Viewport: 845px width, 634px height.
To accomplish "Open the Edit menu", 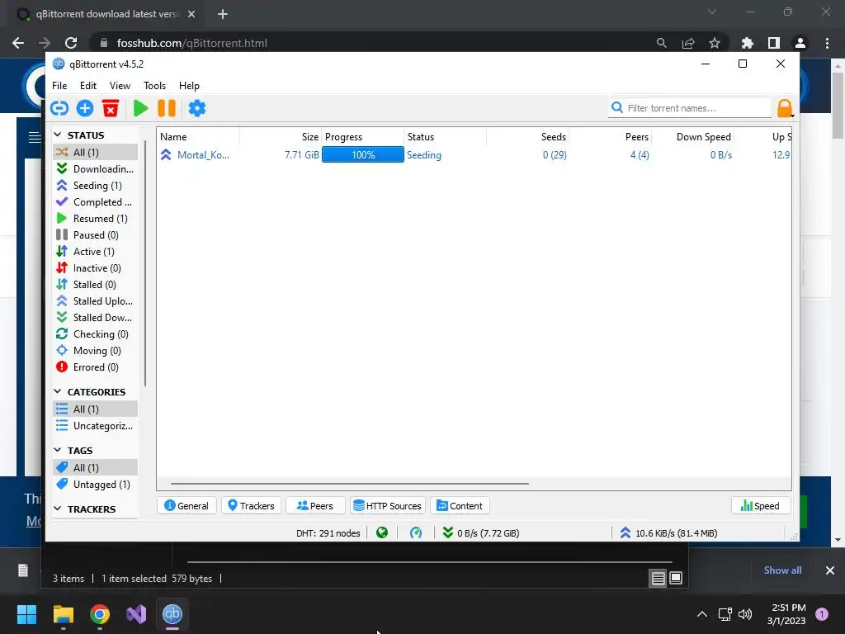I will 87,86.
